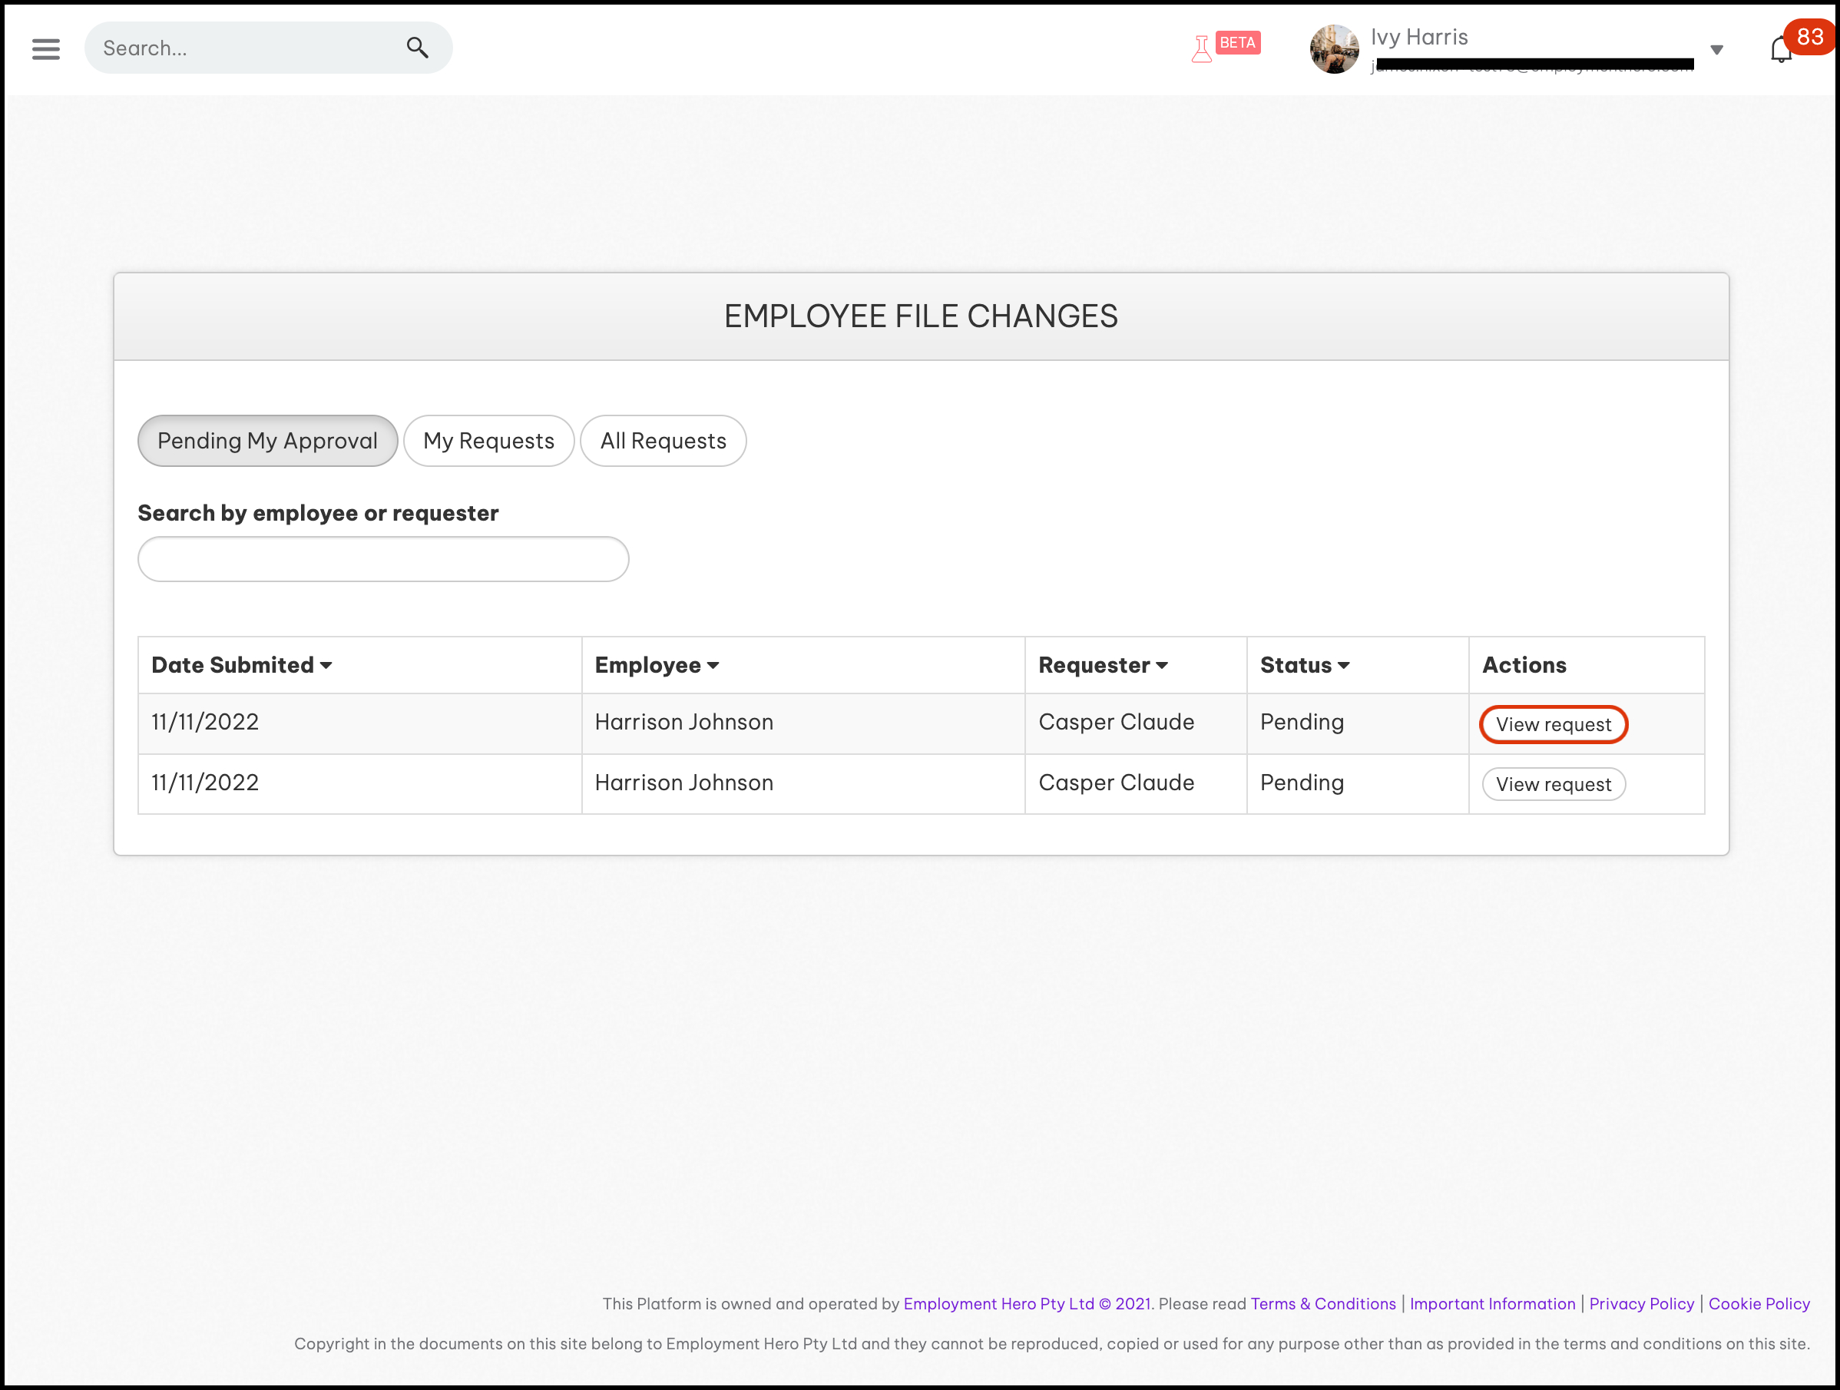Focus the employee or requester search field
This screenshot has height=1390, width=1840.
pos(382,559)
